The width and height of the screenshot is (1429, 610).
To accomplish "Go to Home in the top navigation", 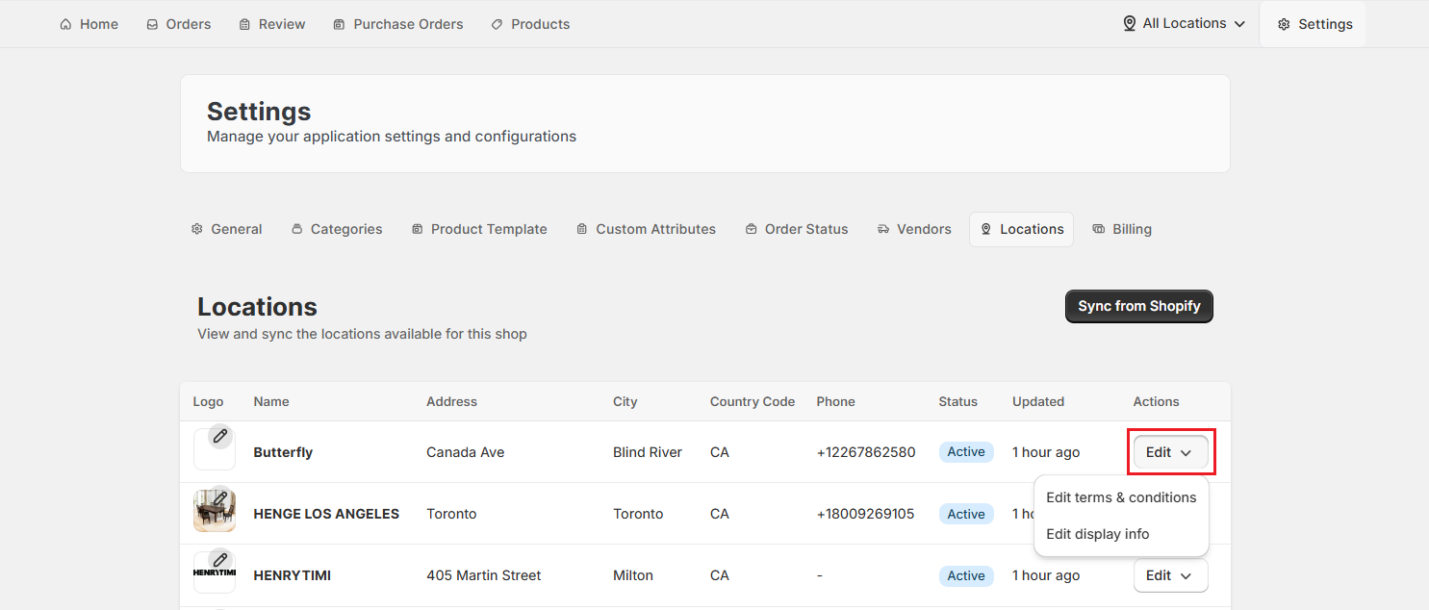I will click(x=89, y=24).
